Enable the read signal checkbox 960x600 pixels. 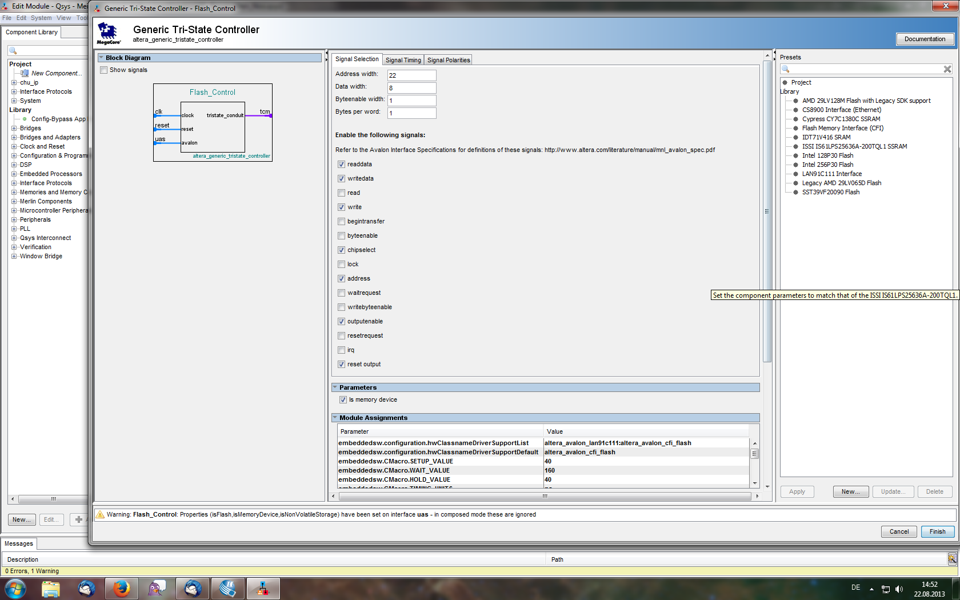[x=341, y=193]
